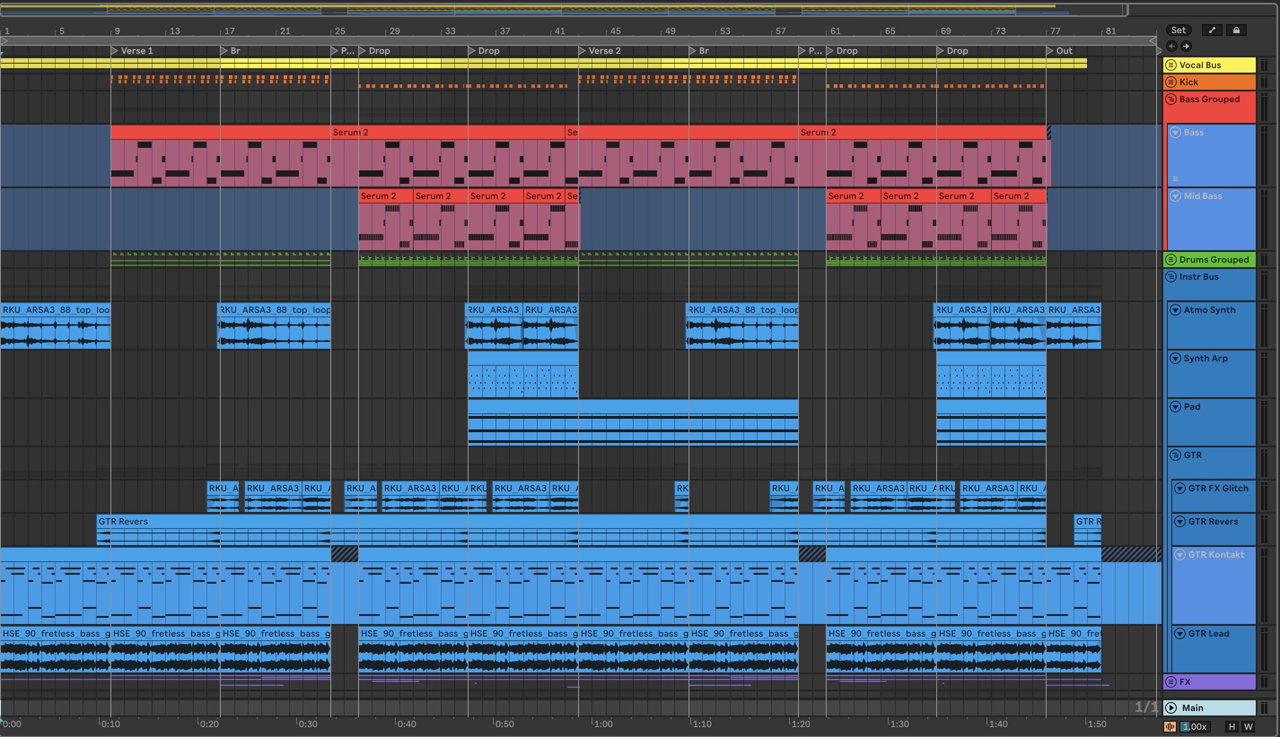Fold the Mid Bass track arrow
The image size is (1280, 737).
click(1175, 196)
